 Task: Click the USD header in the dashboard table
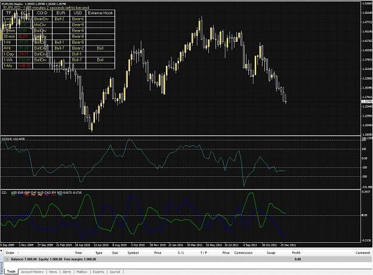(x=78, y=13)
